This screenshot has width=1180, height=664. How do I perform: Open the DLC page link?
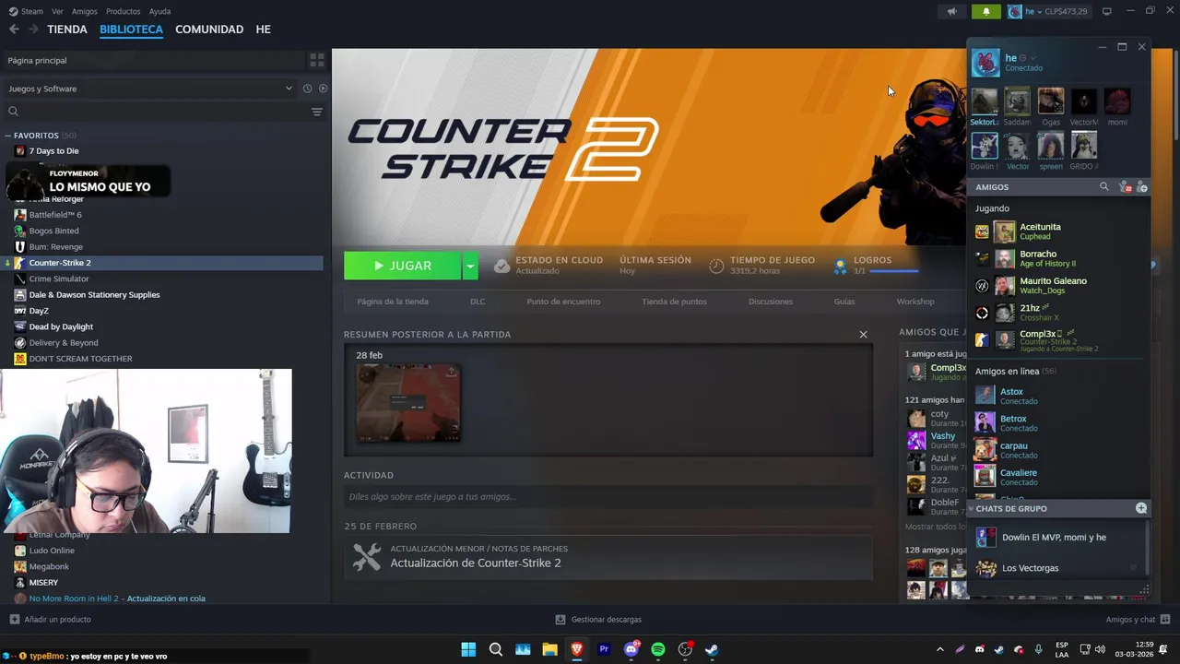coord(478,302)
